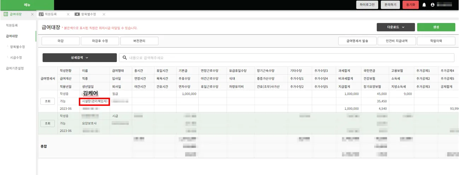Open 항목별수정 submenu in sidebar
The height and width of the screenshot is (175, 459).
(17, 47)
